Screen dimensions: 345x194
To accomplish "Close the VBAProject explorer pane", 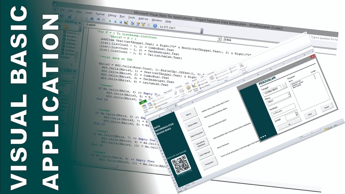I will pyautogui.click(x=80, y=23).
